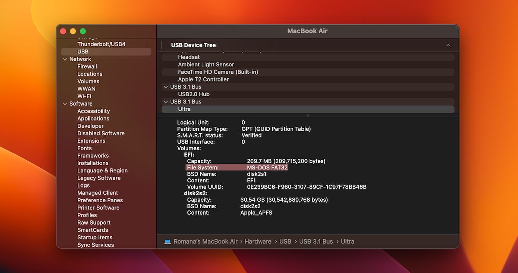
Task: Select the Ultra device row
Action: click(x=308, y=109)
